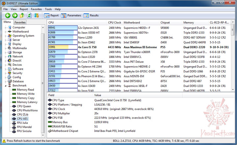Select the Storage tree icon
237x145 pixels.
10,52
